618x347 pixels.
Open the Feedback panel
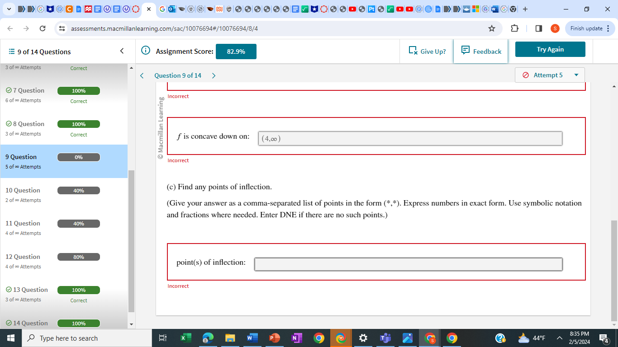(x=481, y=51)
